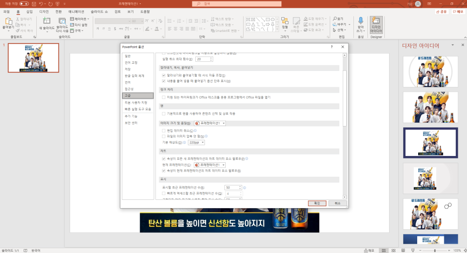The height and width of the screenshot is (253, 467).
Task: Click slide sorter view icon in status bar
Action: coord(394,251)
